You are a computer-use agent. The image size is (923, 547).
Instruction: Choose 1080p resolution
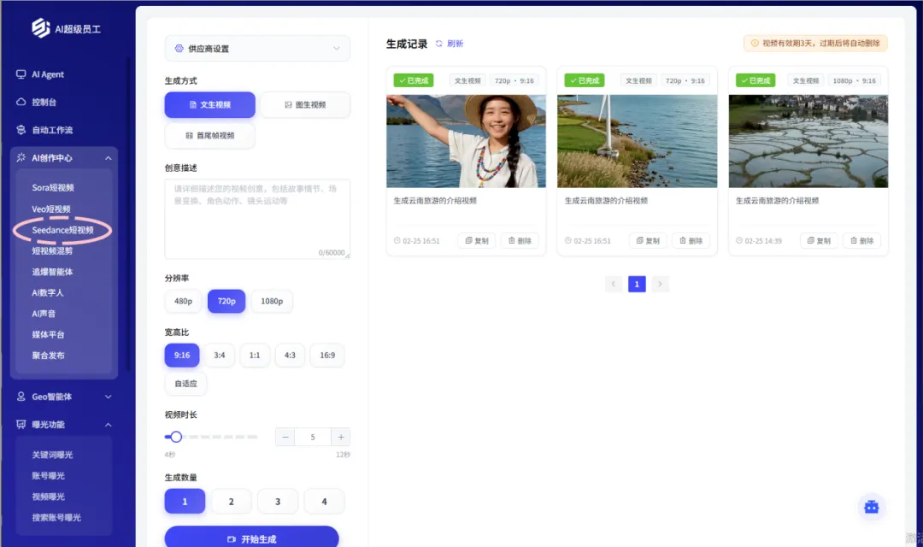click(272, 301)
